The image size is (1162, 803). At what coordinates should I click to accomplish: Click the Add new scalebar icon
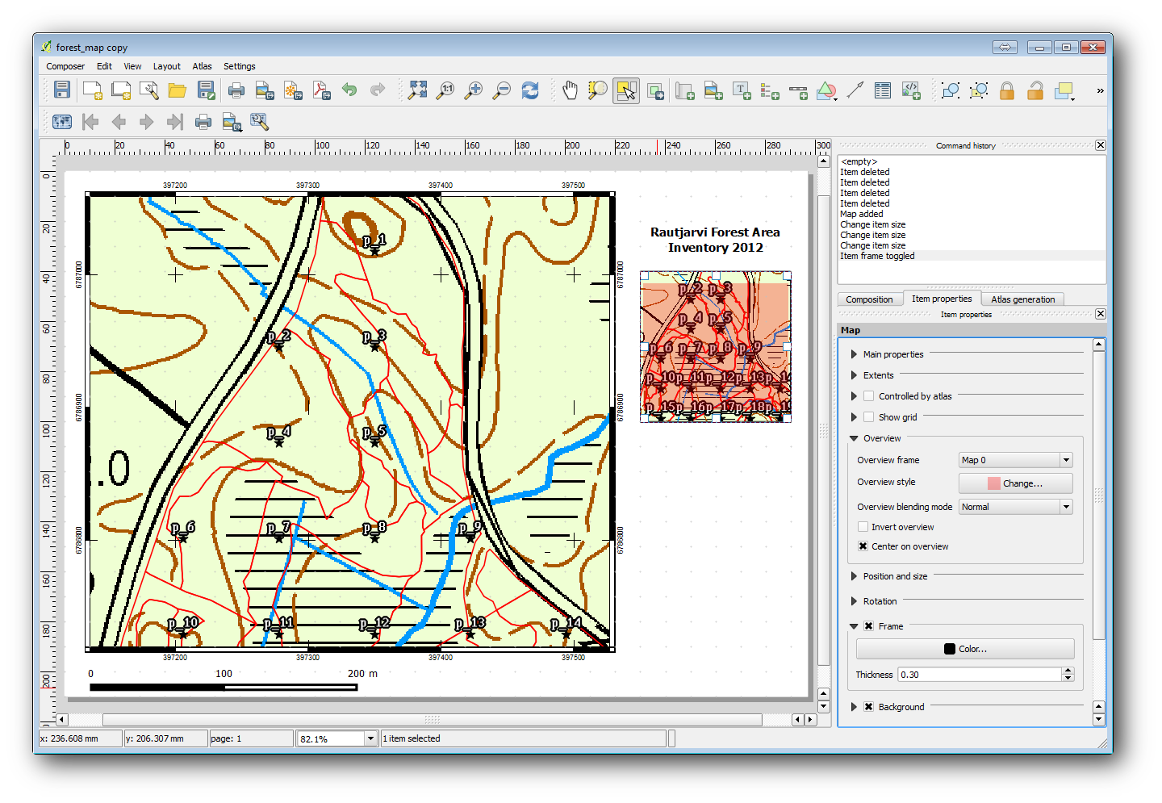click(x=798, y=90)
